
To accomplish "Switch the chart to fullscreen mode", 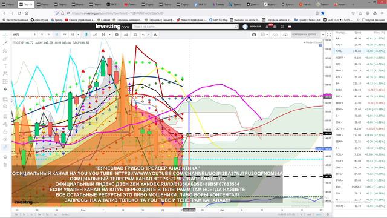I will (x=329, y=35).
